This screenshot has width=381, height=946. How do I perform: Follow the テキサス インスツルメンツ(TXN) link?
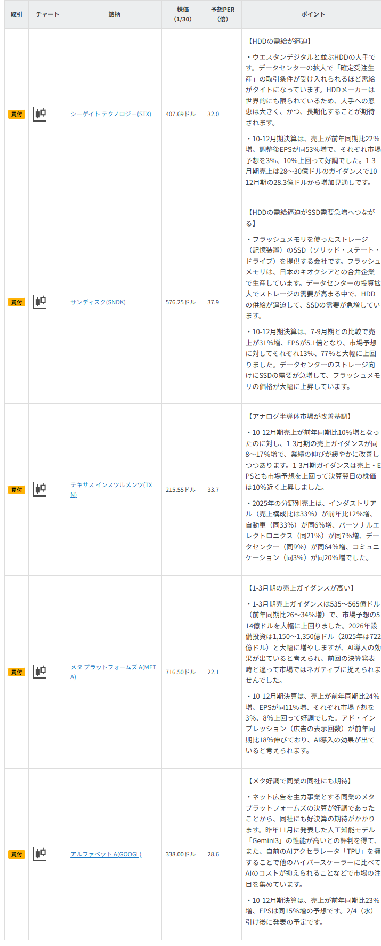pyautogui.click(x=111, y=485)
